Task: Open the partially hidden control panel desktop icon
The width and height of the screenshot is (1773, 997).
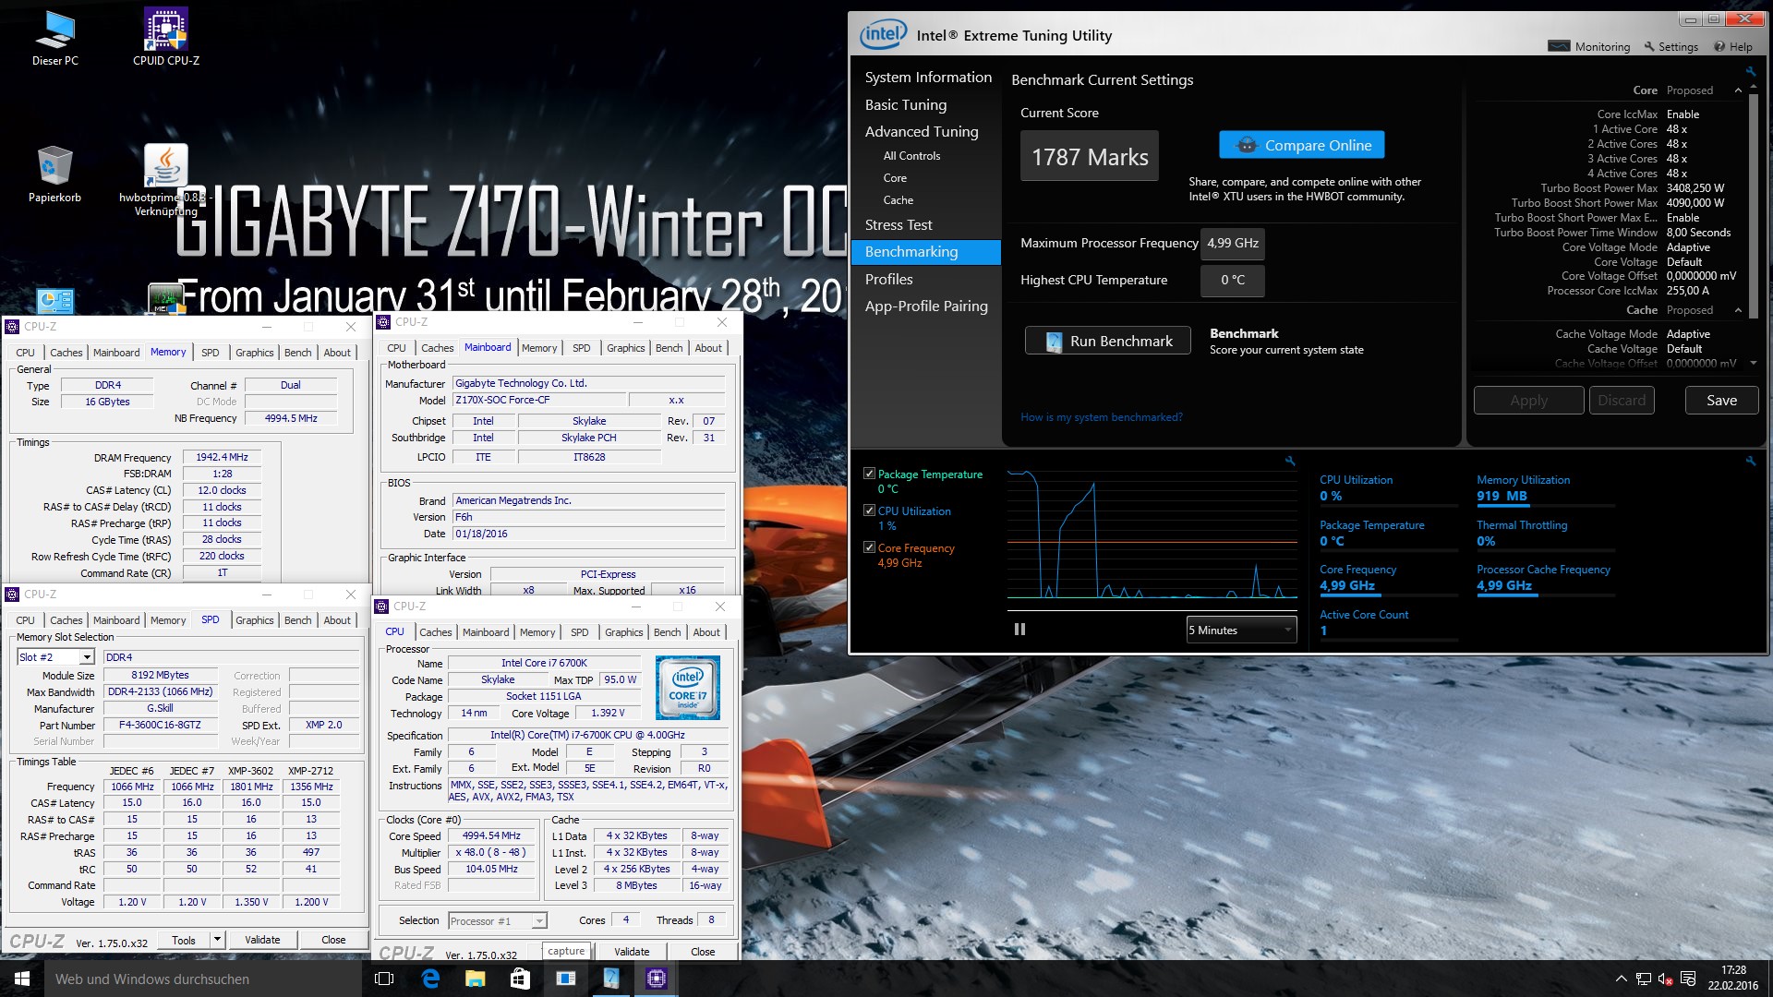Action: pos(55,301)
